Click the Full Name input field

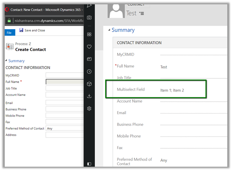[65, 82]
